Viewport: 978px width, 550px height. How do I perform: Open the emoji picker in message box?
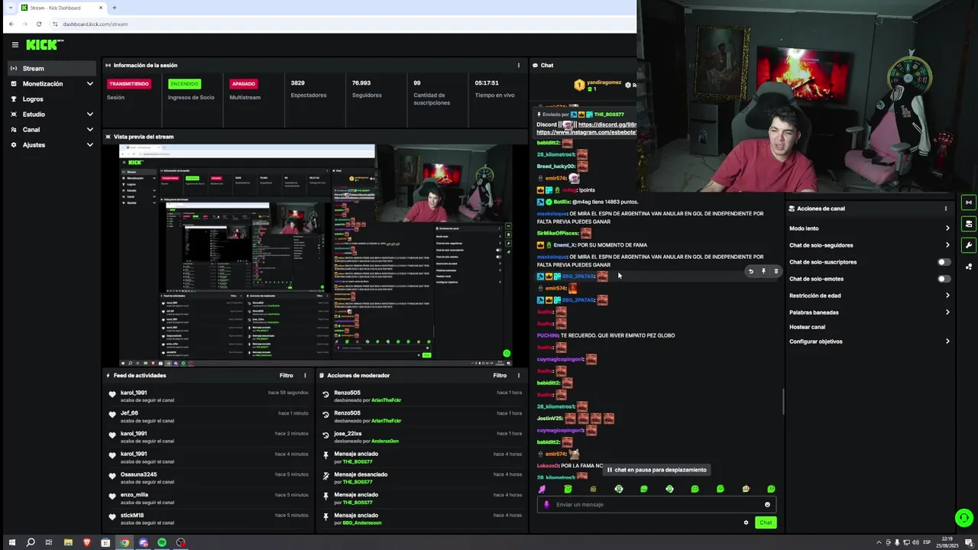pyautogui.click(x=767, y=504)
